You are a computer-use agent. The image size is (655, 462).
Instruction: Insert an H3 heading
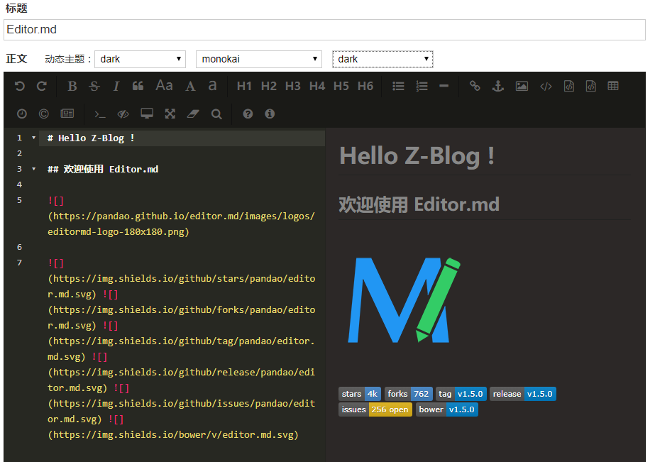pos(293,86)
